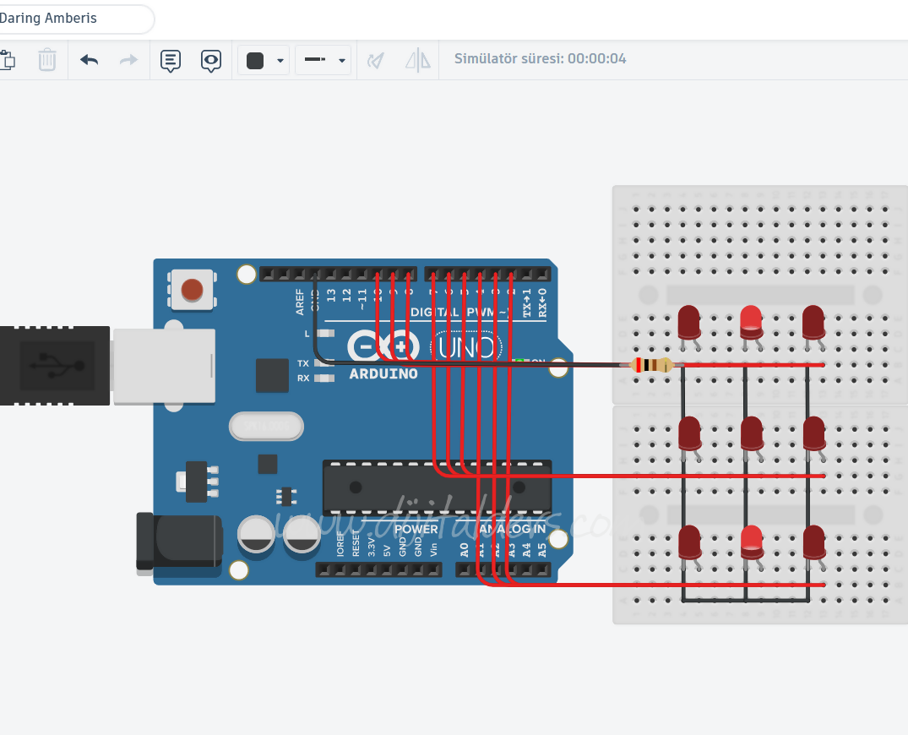The width and height of the screenshot is (908, 735).
Task: Click the rotate component icon
Action: click(376, 60)
